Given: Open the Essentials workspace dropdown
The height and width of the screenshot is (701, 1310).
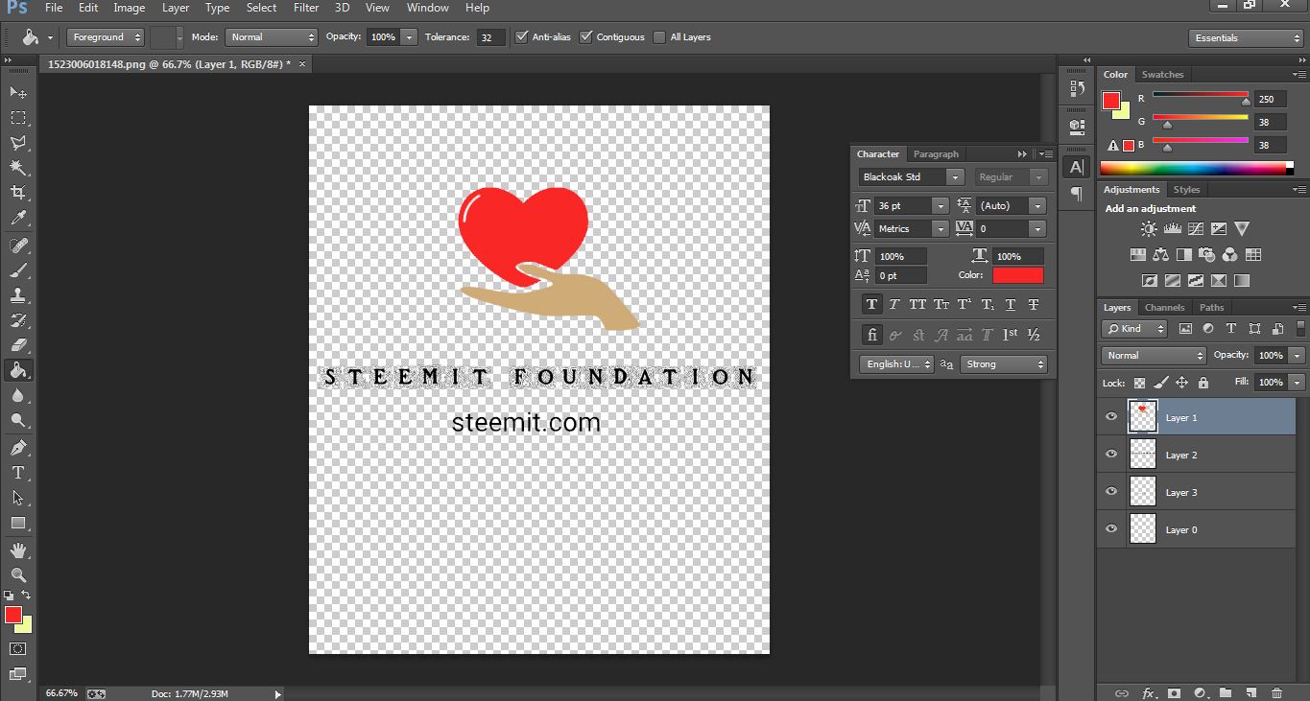Looking at the screenshot, I should (1245, 38).
